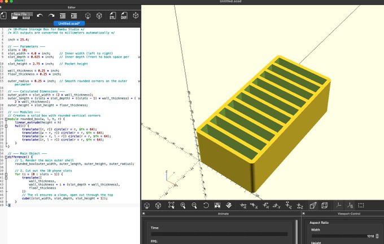The image size is (384, 244).
Task: Collapse the rounded_box module code fold
Action: (6, 119)
